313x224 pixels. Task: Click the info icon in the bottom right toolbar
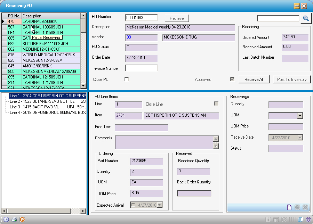(x=268, y=219)
